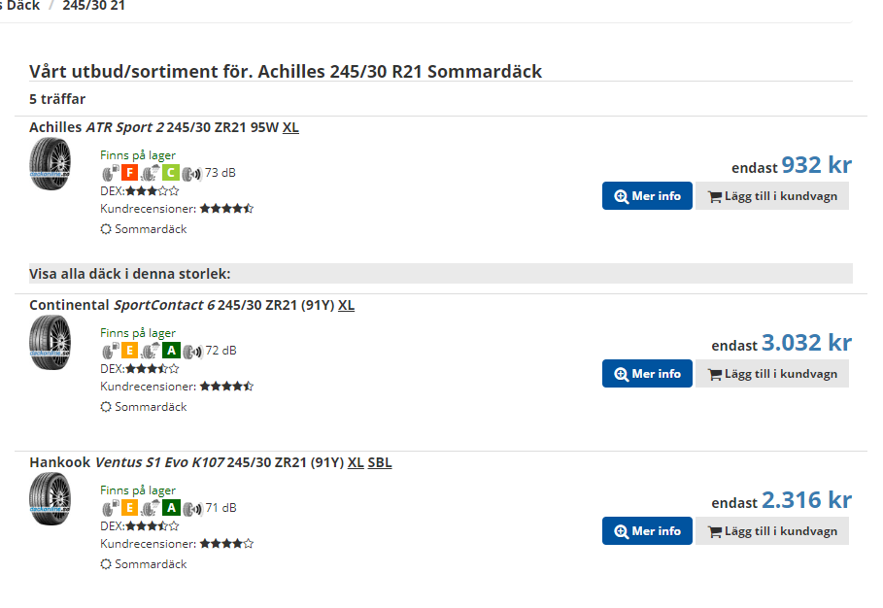Open the Continental SportContact 6 tire thumbnail

[x=51, y=342]
